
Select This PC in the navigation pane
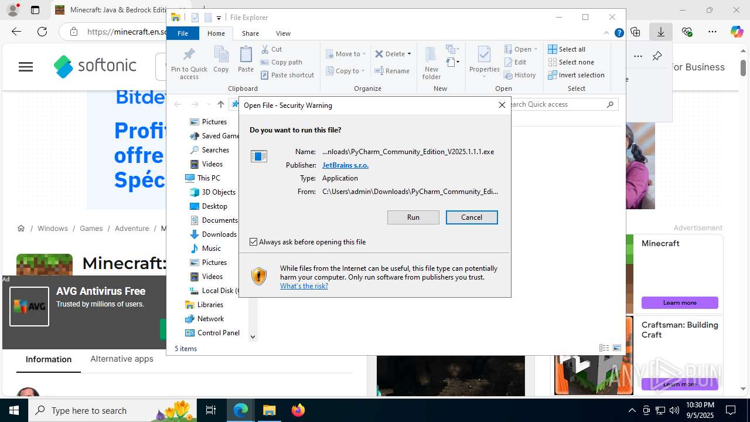point(203,178)
